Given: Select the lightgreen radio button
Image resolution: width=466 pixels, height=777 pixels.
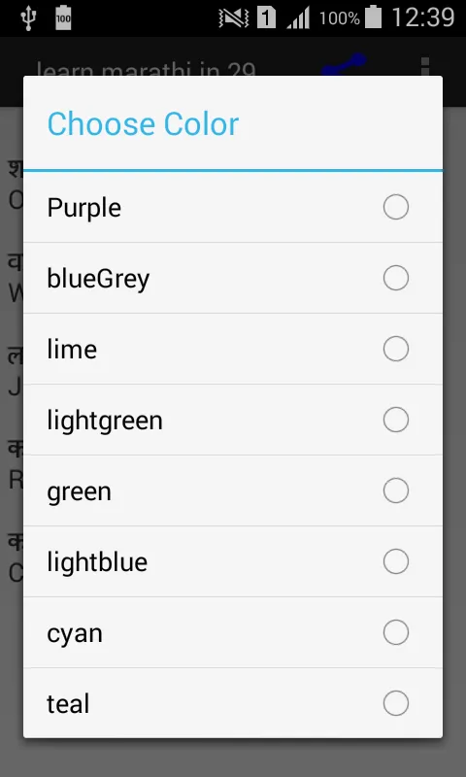Looking at the screenshot, I should pyautogui.click(x=396, y=420).
